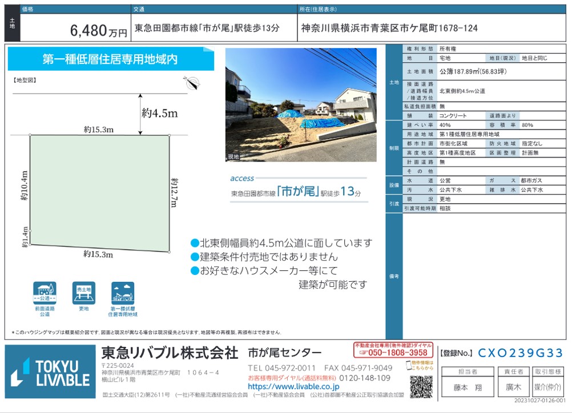Click the smartphone icon beside 物件情報はこちらから
The width and height of the screenshot is (572, 413).
pyautogui.click(x=409, y=365)
